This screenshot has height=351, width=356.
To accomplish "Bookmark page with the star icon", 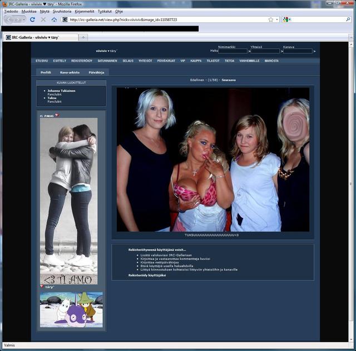I will click(271, 20).
